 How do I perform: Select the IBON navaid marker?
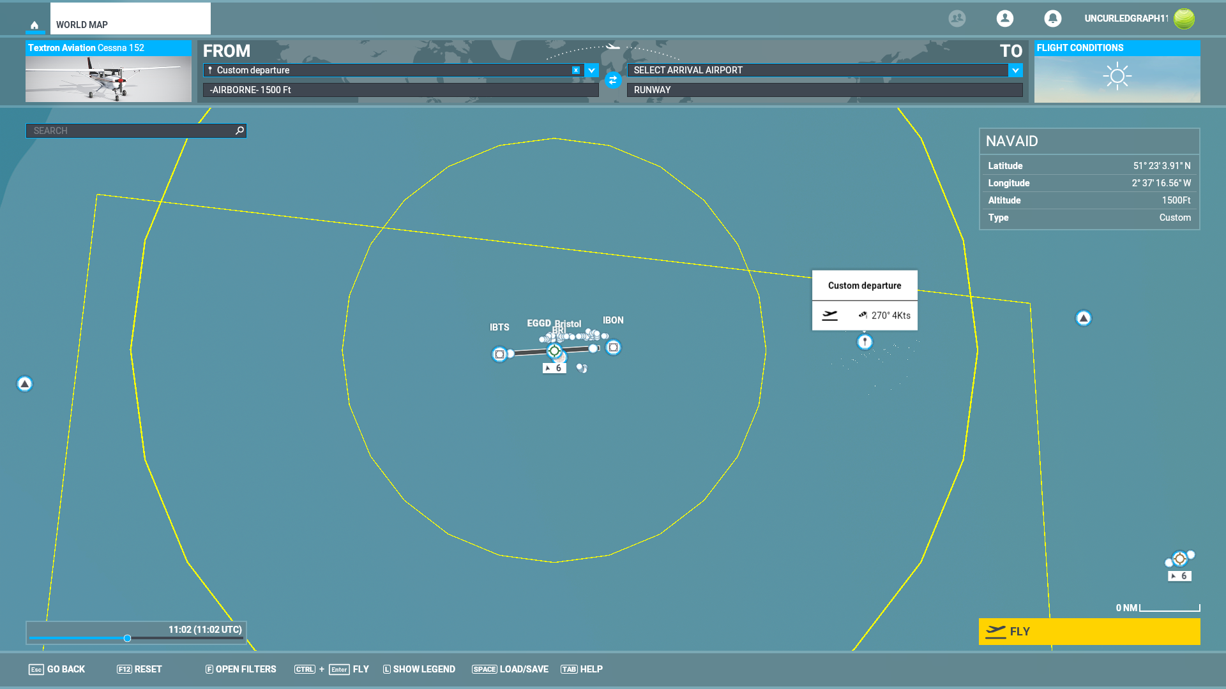click(x=613, y=347)
